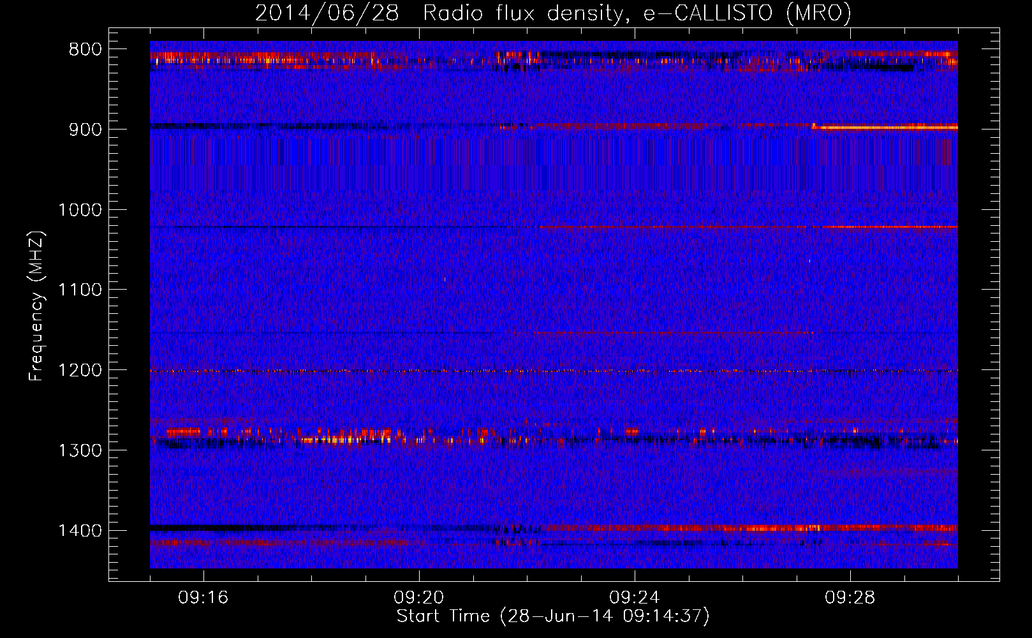Click the 'Frequency (MHZ)' axis title
The width and height of the screenshot is (1032, 638).
click(x=37, y=306)
